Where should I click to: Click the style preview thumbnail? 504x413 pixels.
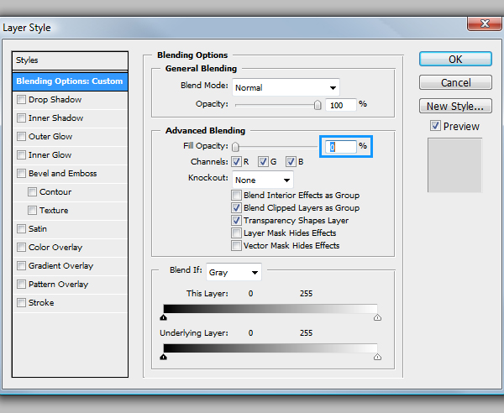(x=454, y=165)
